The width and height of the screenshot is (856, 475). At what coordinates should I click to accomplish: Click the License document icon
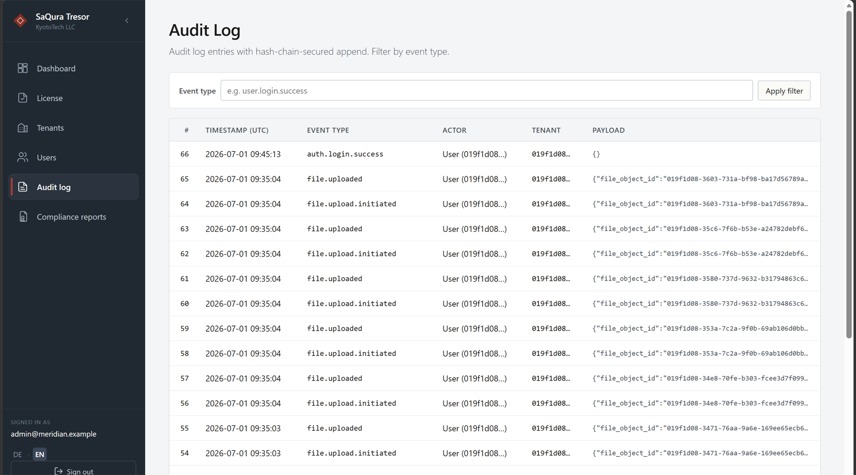click(22, 98)
